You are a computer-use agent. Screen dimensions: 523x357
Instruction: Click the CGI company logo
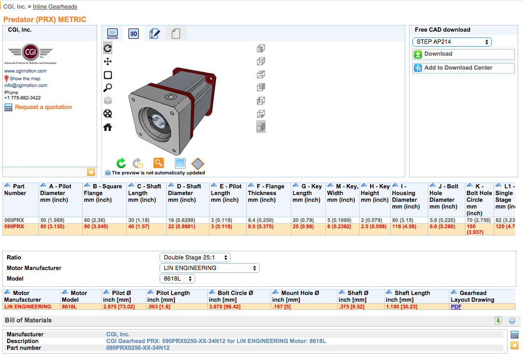(x=30, y=53)
